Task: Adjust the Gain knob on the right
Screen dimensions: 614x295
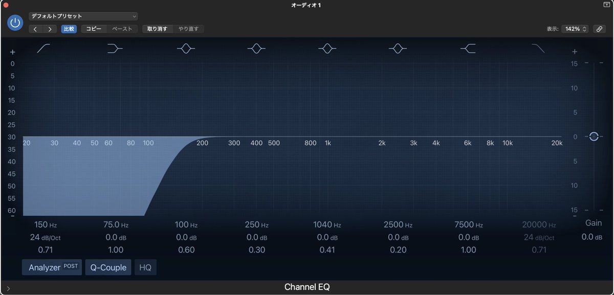Action: (594, 137)
